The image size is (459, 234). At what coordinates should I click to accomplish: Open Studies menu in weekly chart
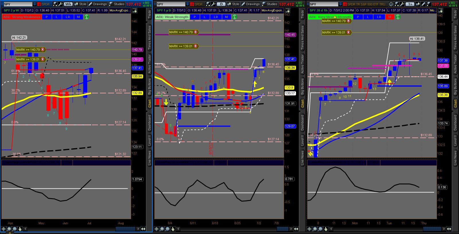pos(117,4)
